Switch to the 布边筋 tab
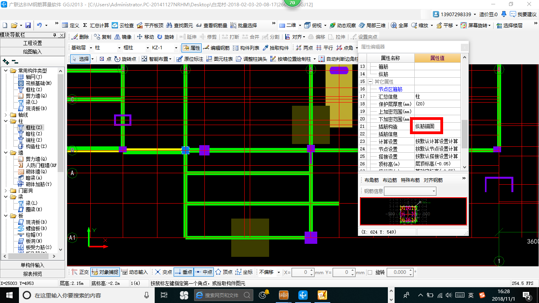Screen dimensions: 539x303 pyautogui.click(x=390, y=180)
